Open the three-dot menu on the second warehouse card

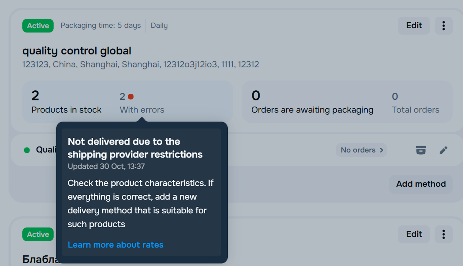point(443,234)
